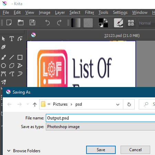Select the Polygon tool
This screenshot has height=155, width=155.
coord(12,66)
